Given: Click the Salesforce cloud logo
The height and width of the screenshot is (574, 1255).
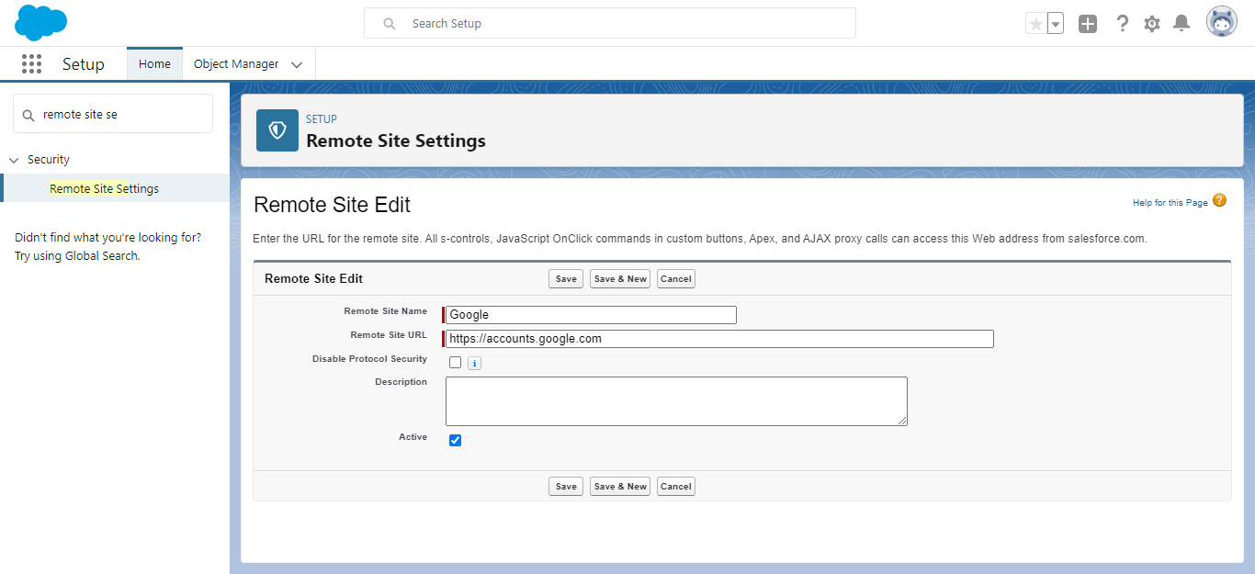Looking at the screenshot, I should pos(41,23).
